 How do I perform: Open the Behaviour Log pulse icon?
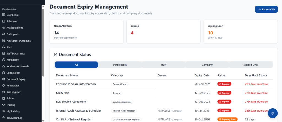coord(4,118)
